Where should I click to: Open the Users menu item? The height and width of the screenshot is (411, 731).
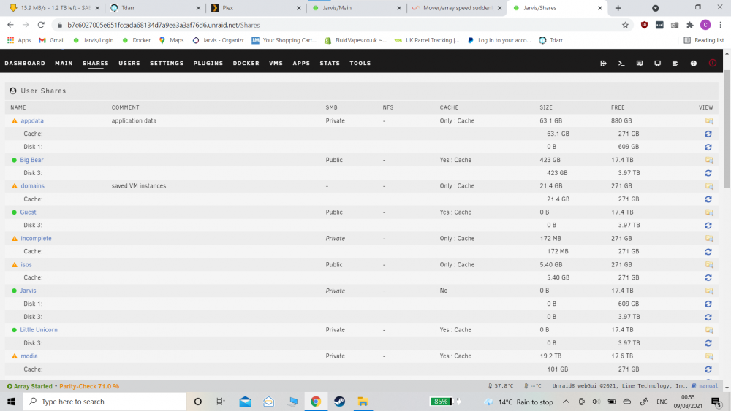pos(129,64)
